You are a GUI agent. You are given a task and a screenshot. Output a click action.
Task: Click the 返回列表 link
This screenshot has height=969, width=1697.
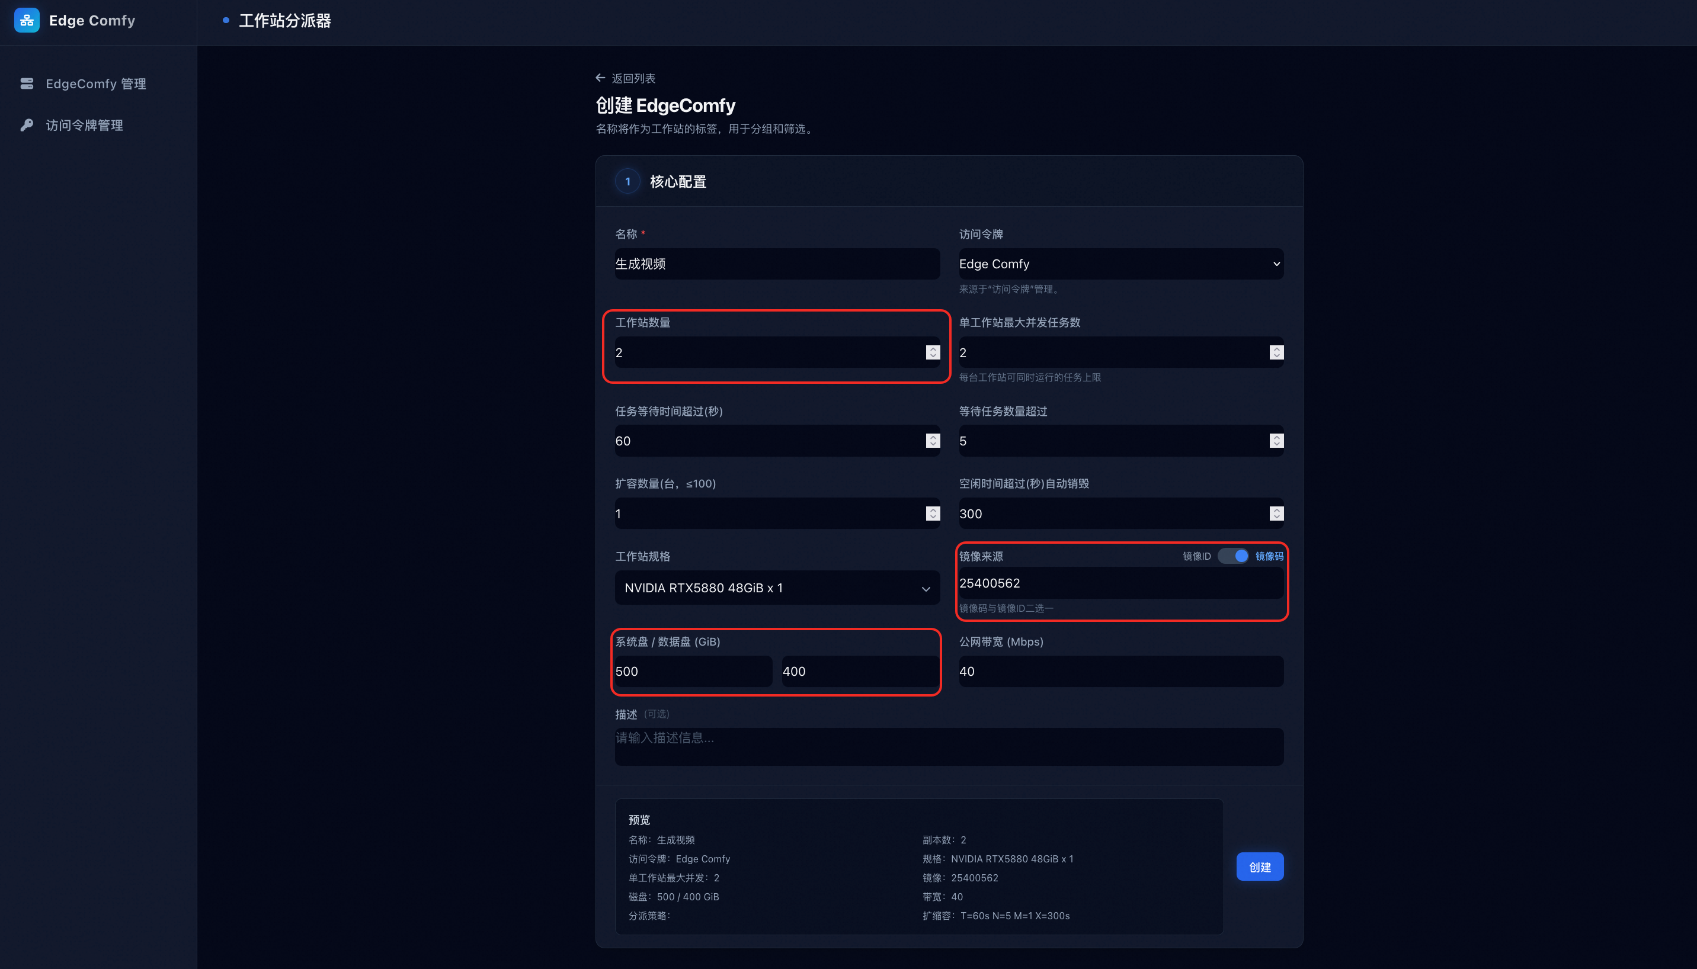coord(633,78)
